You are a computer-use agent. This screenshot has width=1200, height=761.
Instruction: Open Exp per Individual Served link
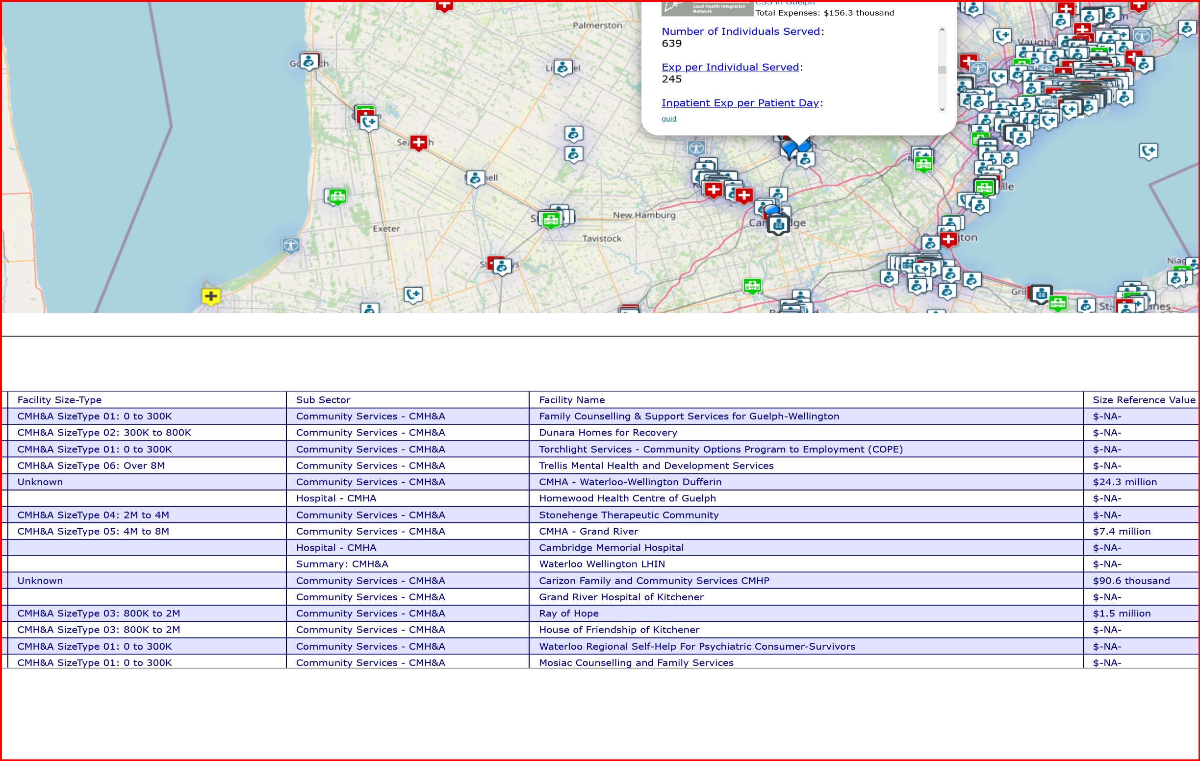[730, 67]
